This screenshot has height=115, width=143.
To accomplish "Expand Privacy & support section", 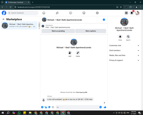I will (124, 60).
